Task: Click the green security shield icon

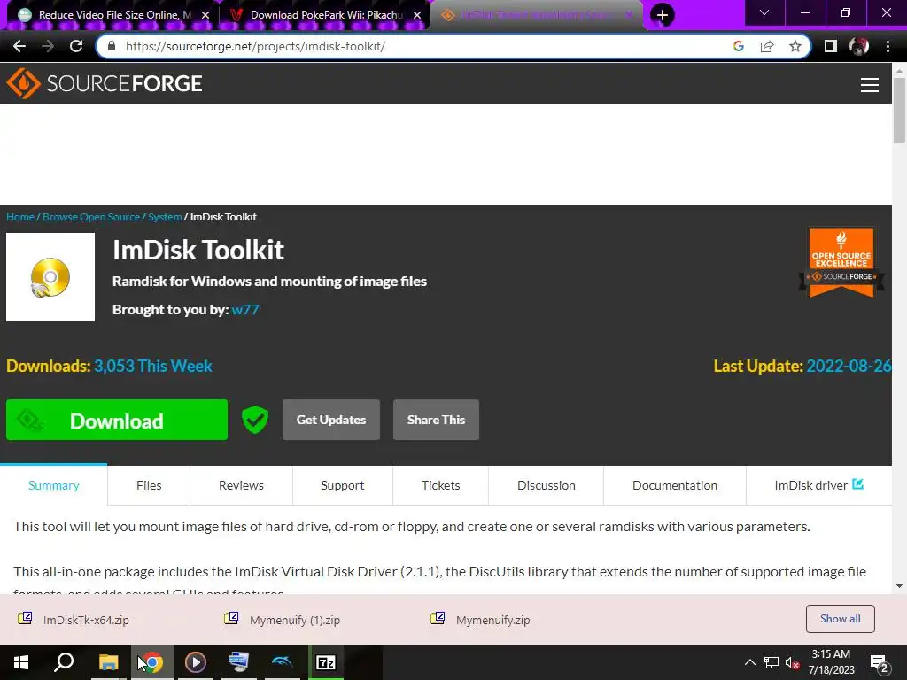Action: pos(254,420)
